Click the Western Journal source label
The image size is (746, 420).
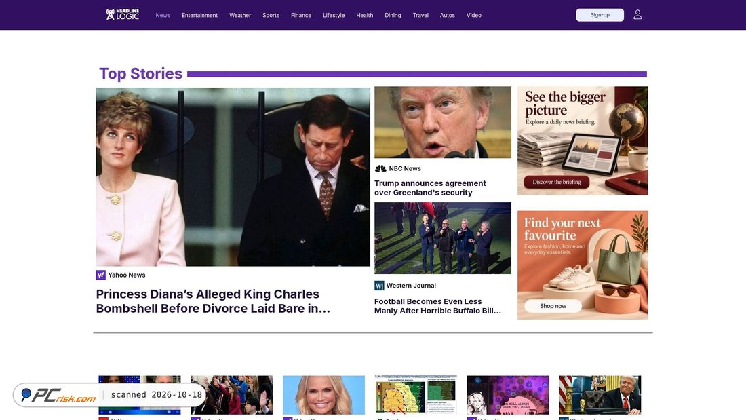[411, 286]
